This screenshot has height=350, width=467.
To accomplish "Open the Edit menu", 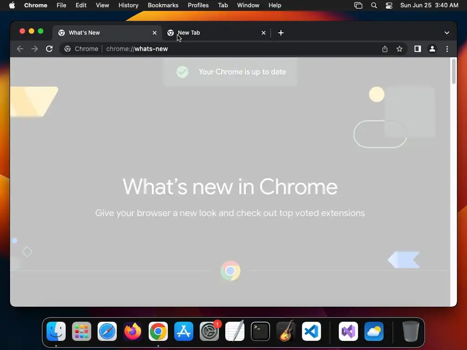I will [81, 5].
